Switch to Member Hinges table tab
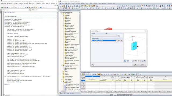 [145, 92]
